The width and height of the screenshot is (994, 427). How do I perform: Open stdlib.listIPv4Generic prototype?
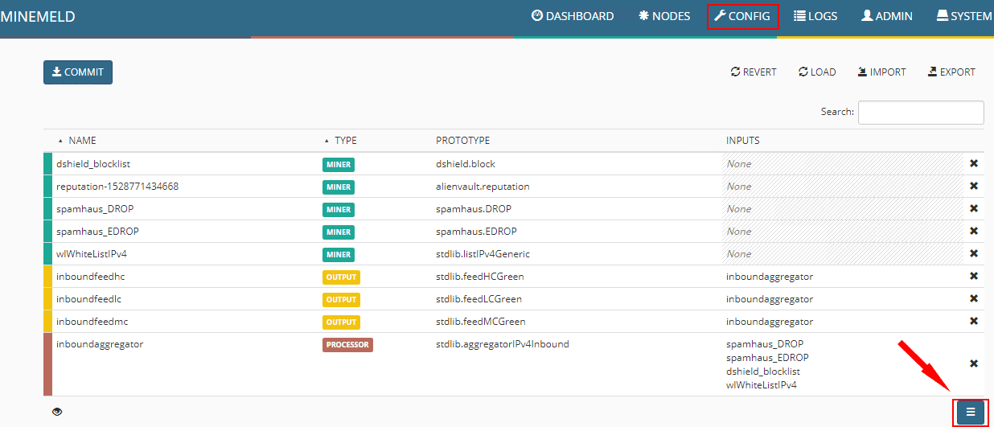(x=483, y=254)
